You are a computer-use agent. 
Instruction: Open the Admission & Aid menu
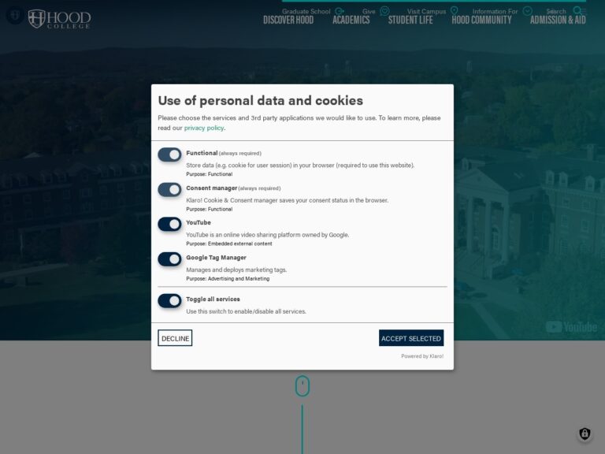pyautogui.click(x=558, y=20)
